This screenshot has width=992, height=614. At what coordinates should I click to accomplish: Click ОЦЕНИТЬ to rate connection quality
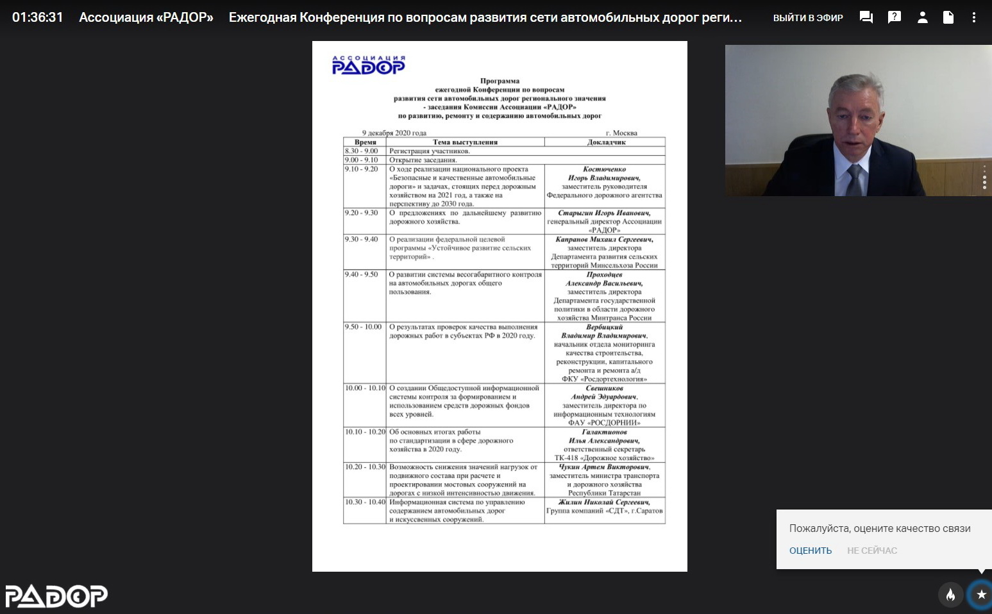[810, 551]
